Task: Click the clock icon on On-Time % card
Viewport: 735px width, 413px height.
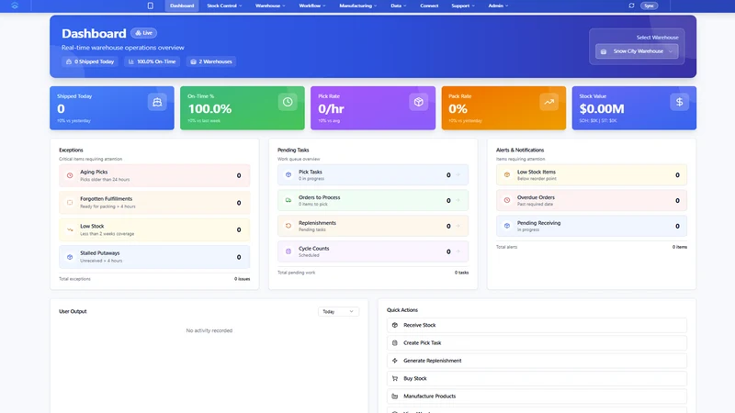Action: [288, 102]
